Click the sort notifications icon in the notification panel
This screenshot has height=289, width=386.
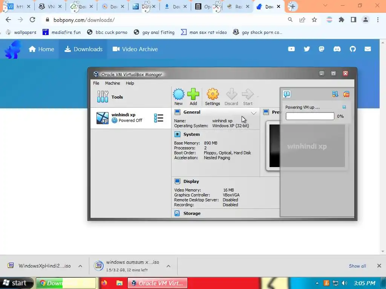tap(335, 94)
